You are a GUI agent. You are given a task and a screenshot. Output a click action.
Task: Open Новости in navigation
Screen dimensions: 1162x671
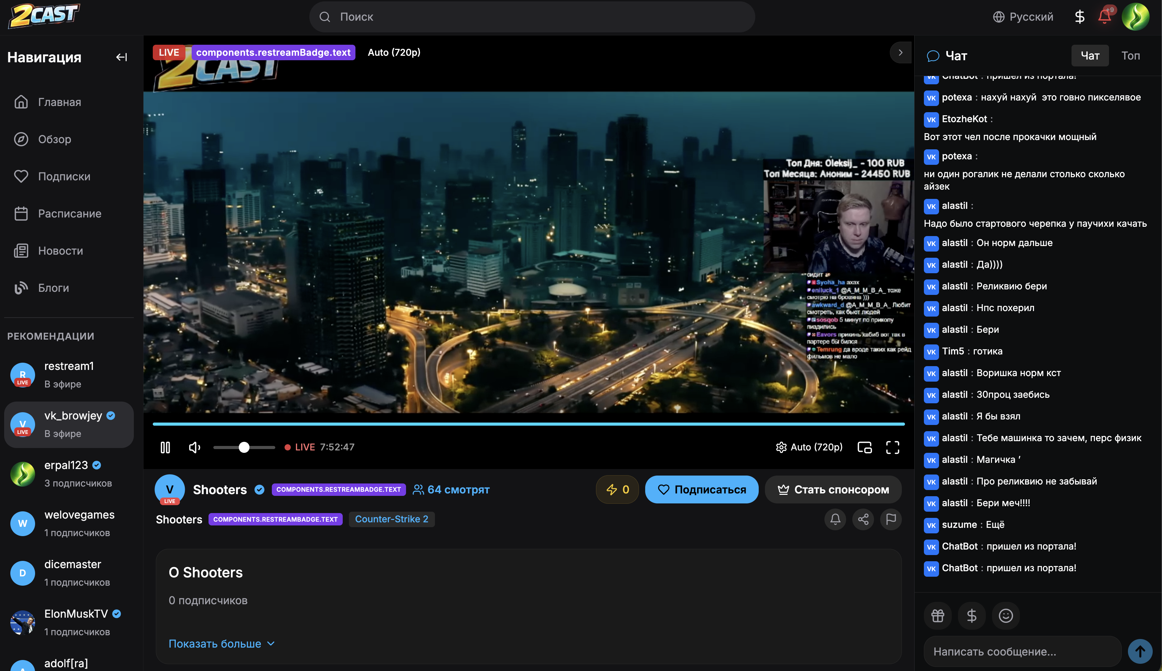[69, 251]
